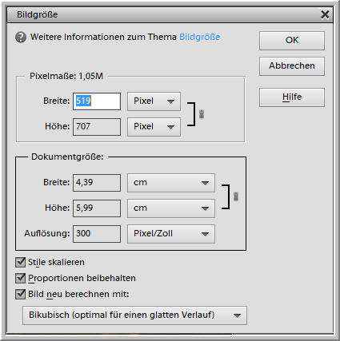340x341 pixels.
Task: Open the Bildgröße help link
Action: click(x=200, y=37)
